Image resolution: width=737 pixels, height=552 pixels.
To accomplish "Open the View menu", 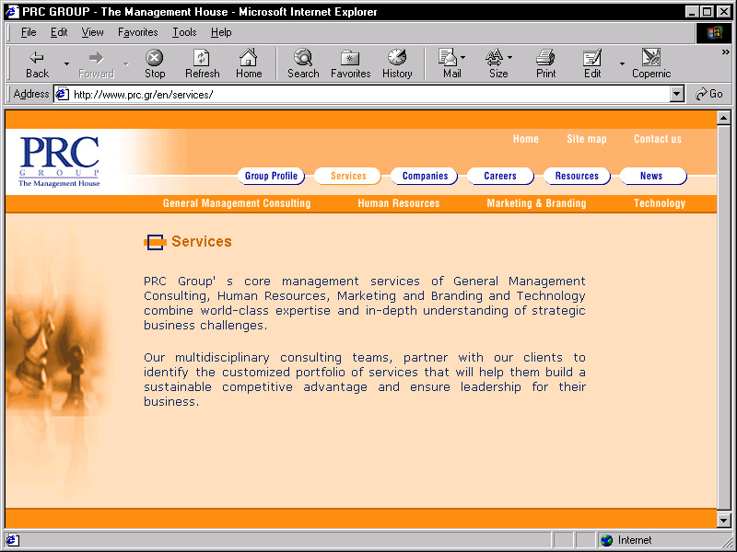I will pyautogui.click(x=92, y=32).
